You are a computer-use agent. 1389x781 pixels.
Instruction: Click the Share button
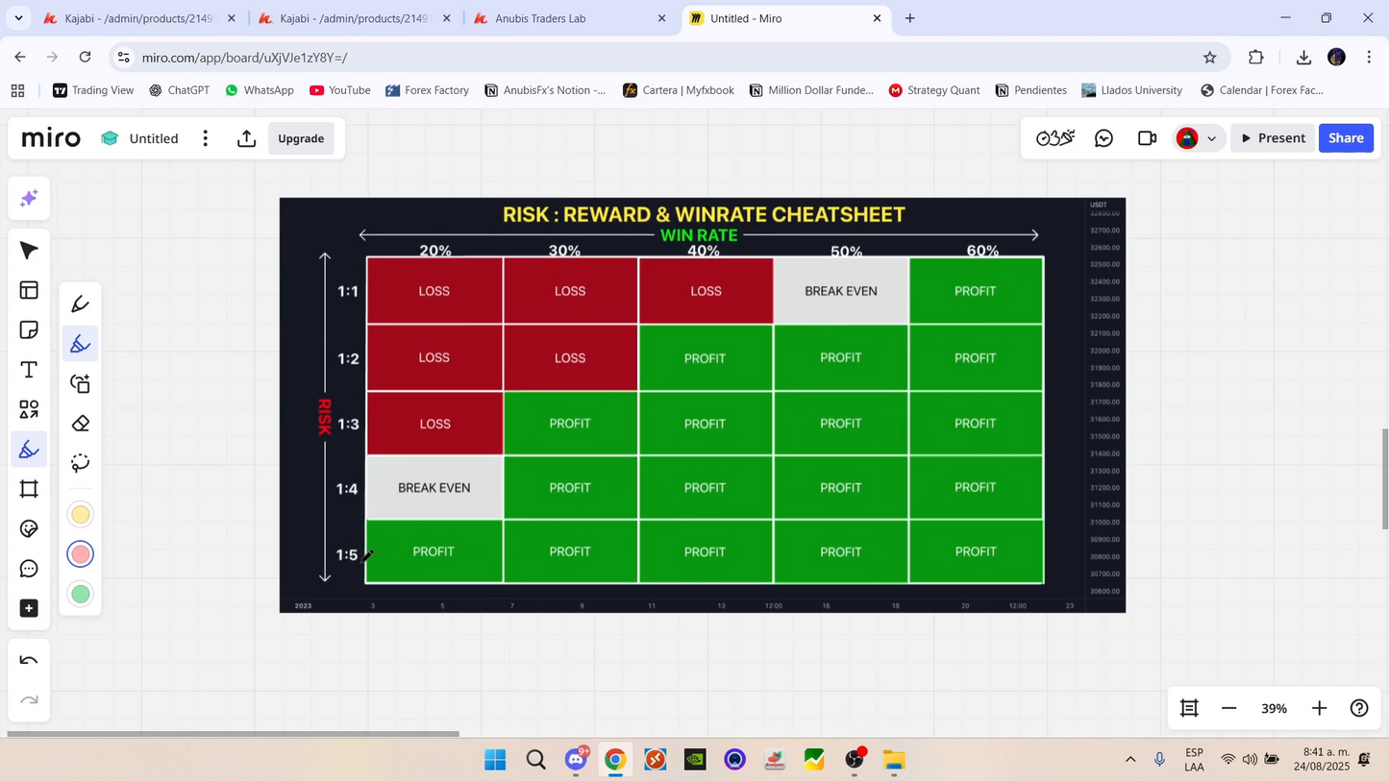[1346, 138]
